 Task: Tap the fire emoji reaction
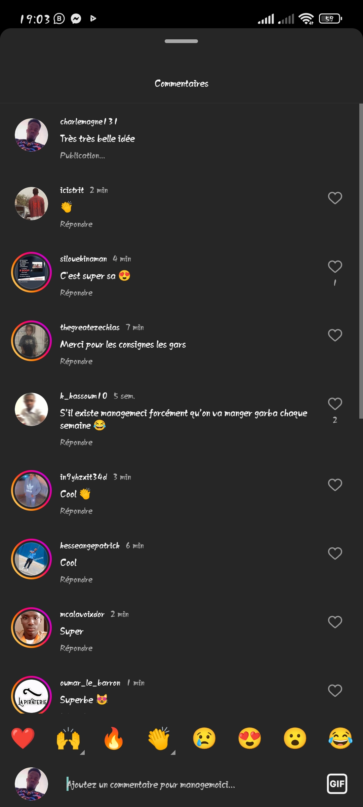114,738
